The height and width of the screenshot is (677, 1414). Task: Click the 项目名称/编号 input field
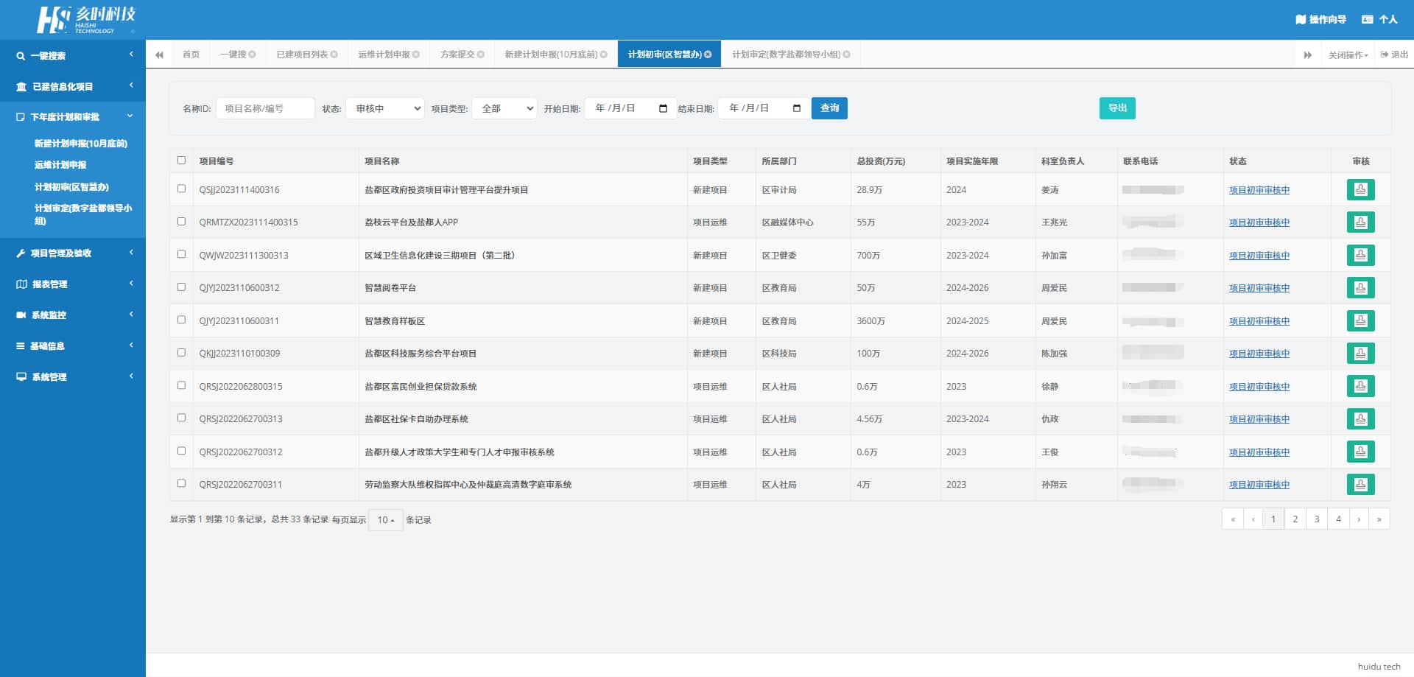[265, 108]
